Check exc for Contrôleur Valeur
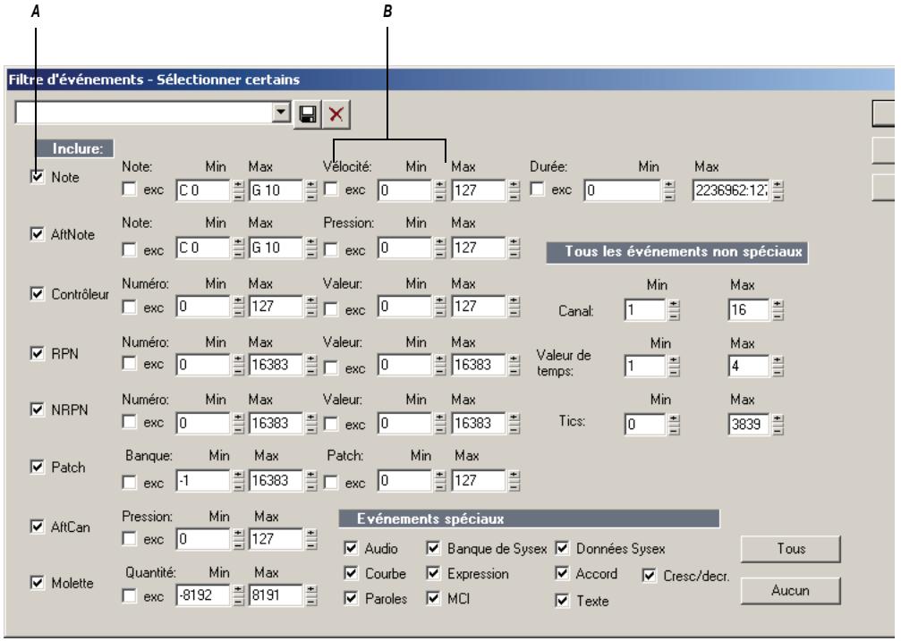 pyautogui.click(x=331, y=309)
